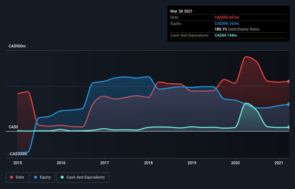Viewport: 295px width, 189px height.
Task: Select the 2019 x-axis label
Action: 192,163
